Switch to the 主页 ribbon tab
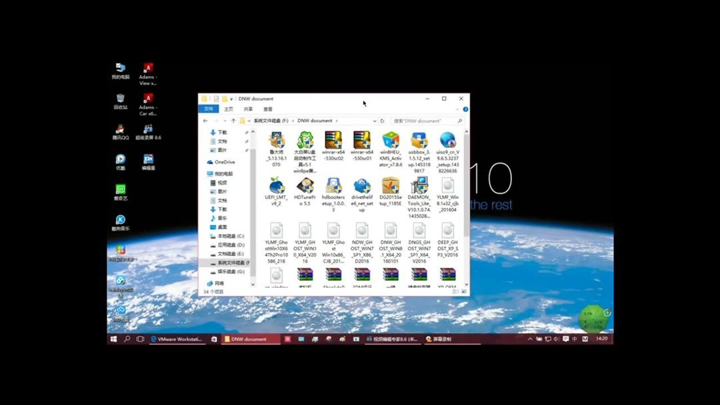 coord(229,109)
